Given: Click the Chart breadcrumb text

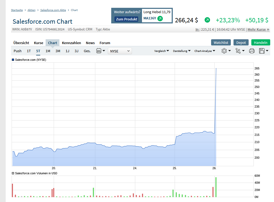Looking at the screenshot, I should coord(74,10).
